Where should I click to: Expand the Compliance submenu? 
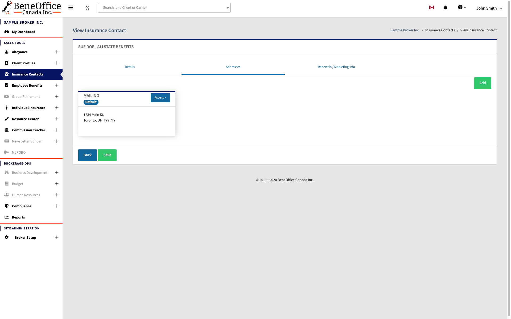coord(57,206)
